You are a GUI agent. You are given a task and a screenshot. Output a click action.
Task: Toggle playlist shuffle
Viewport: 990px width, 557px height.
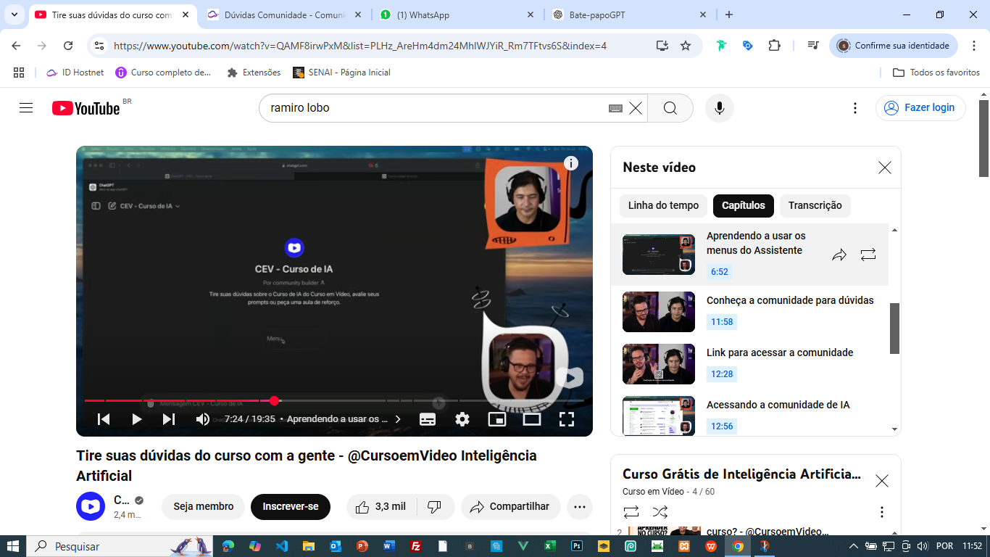[x=660, y=512]
